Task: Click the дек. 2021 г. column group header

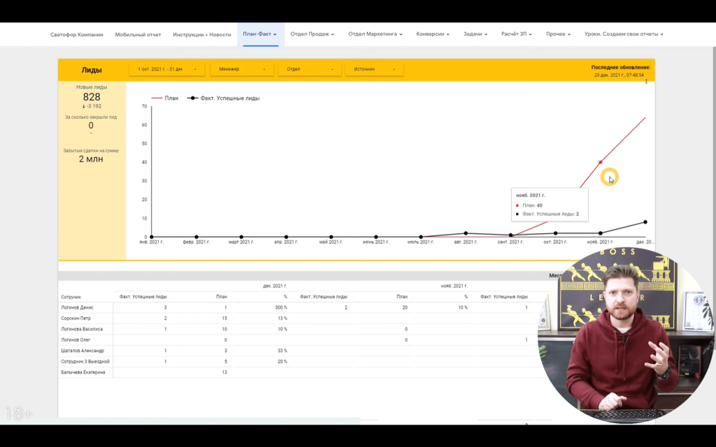Action: coord(275,286)
